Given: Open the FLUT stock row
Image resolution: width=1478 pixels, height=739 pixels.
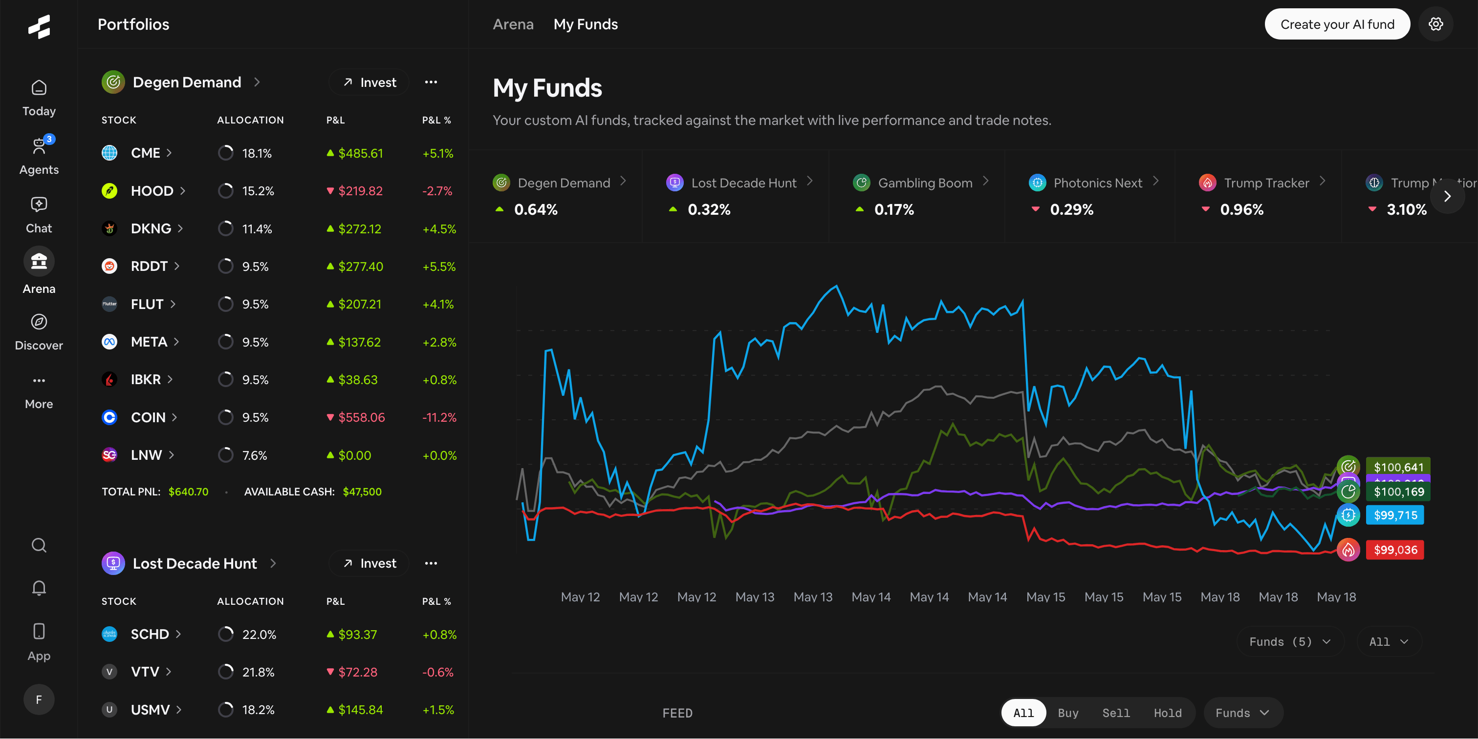Looking at the screenshot, I should [279, 304].
